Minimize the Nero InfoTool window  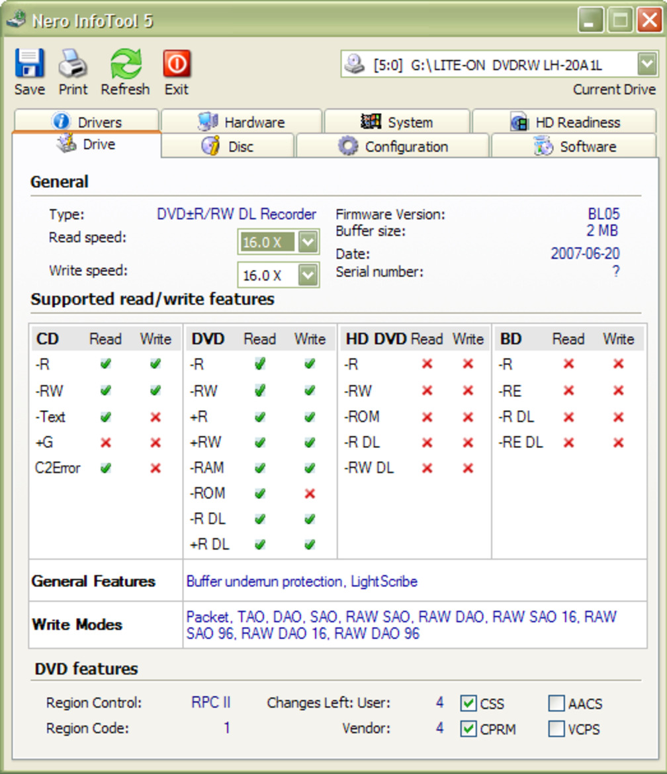[x=590, y=21]
